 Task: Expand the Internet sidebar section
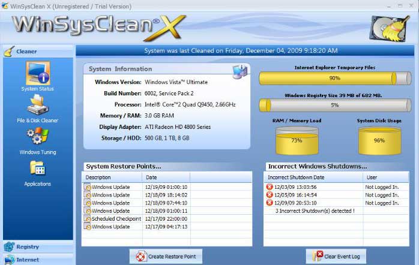coord(37,260)
